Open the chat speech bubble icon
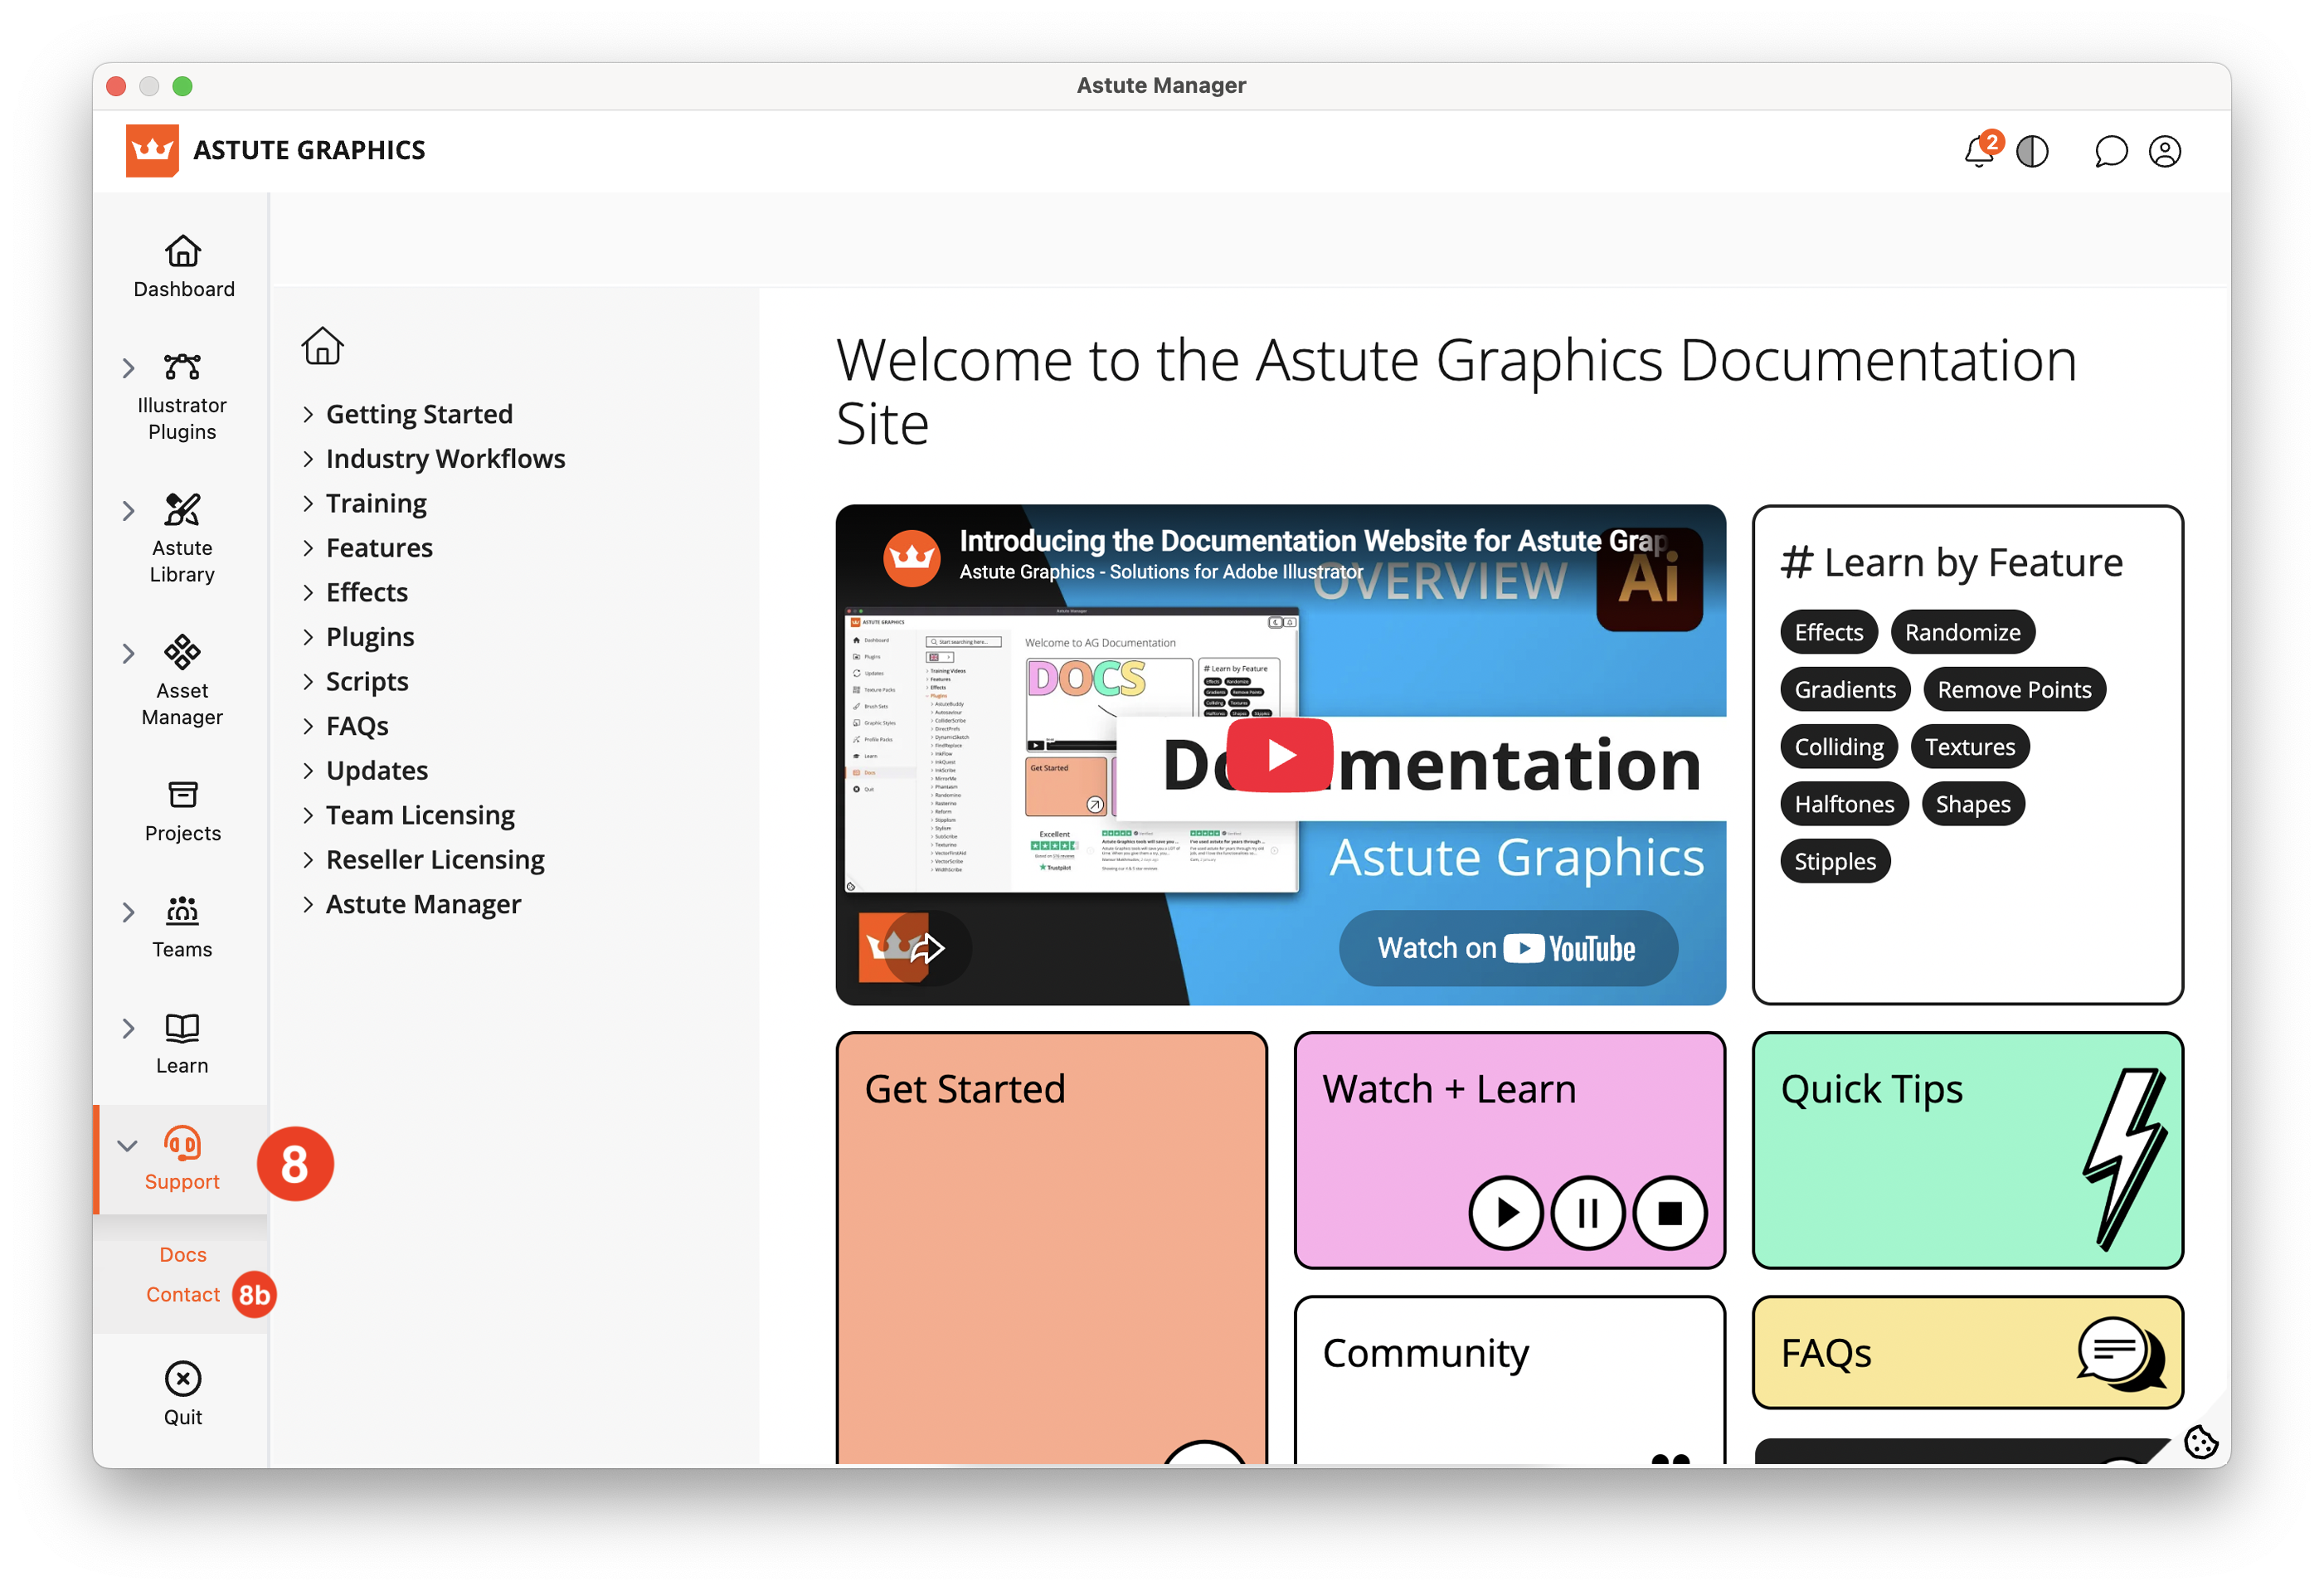 point(2110,151)
